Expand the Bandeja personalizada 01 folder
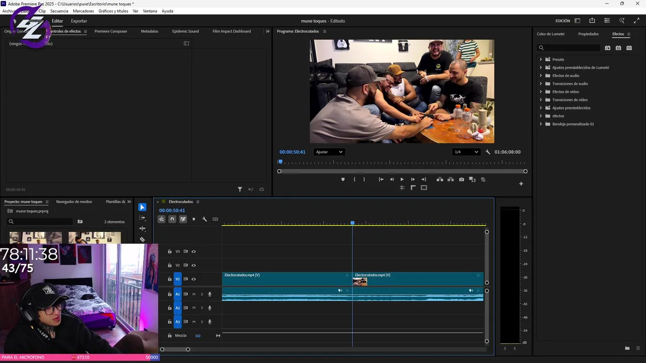646x363 pixels. tap(541, 124)
